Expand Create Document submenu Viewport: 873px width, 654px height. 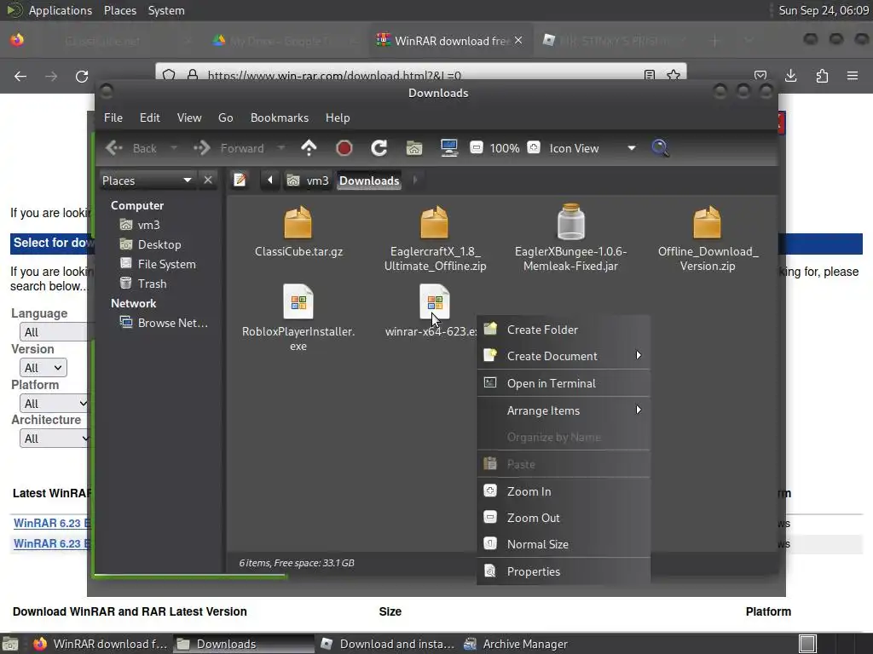[x=564, y=356]
